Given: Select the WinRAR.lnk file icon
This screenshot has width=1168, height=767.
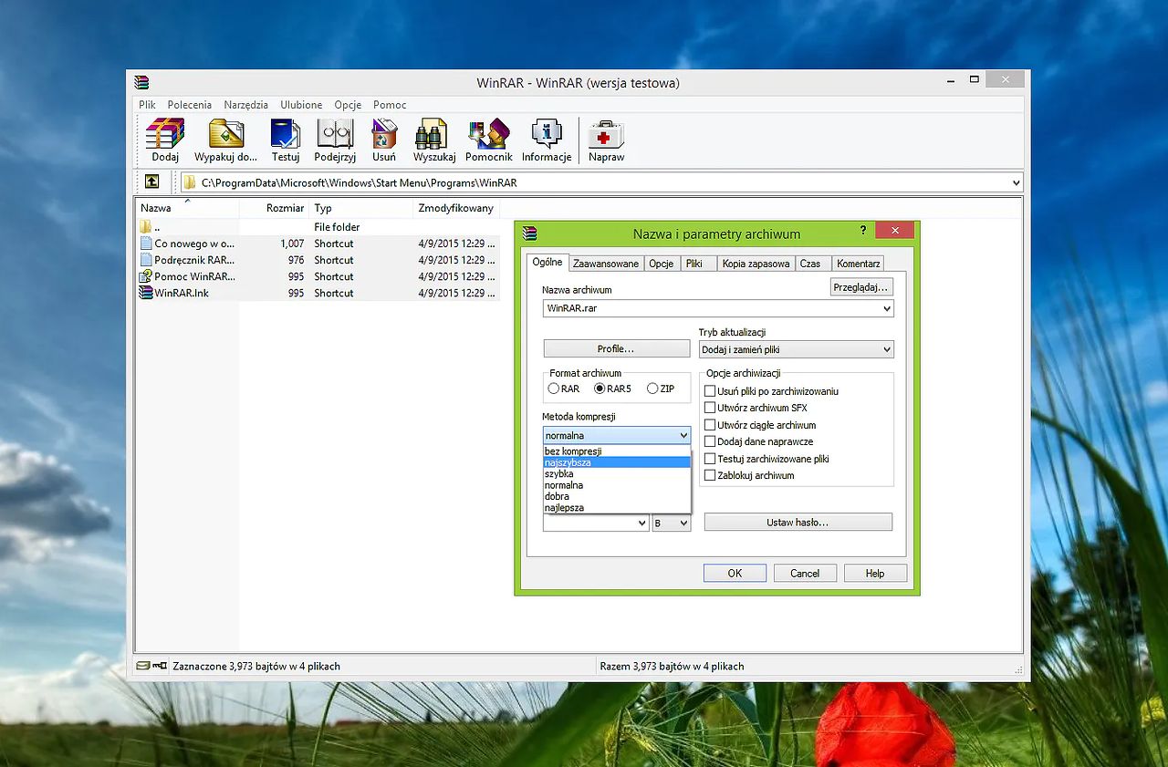Looking at the screenshot, I should [146, 293].
